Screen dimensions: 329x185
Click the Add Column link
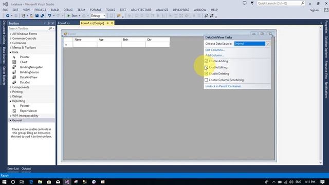coord(215,55)
